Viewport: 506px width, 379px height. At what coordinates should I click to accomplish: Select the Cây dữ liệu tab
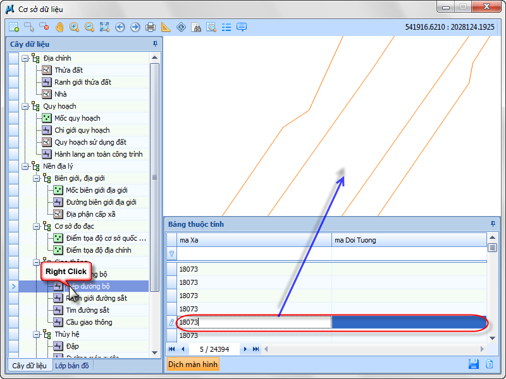coord(29,366)
